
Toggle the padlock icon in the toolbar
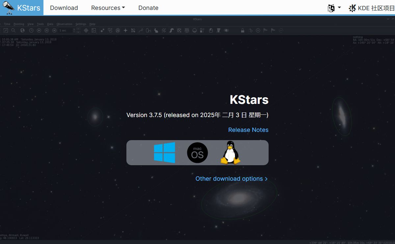(x=243, y=30)
